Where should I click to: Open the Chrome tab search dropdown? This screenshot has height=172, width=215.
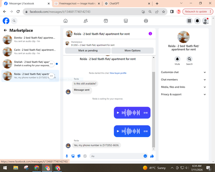click(x=181, y=3)
